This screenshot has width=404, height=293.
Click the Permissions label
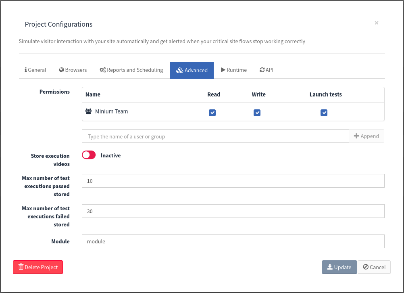click(54, 92)
